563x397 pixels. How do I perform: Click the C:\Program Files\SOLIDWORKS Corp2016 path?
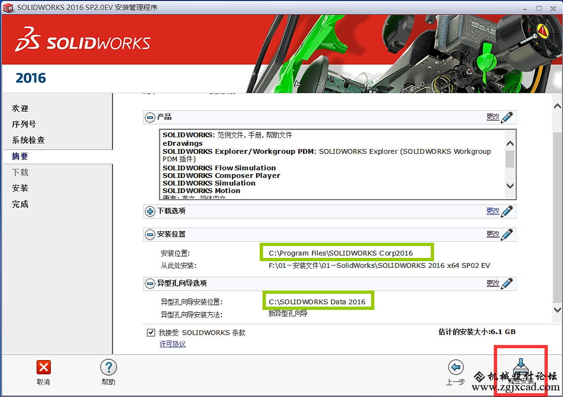tap(341, 253)
